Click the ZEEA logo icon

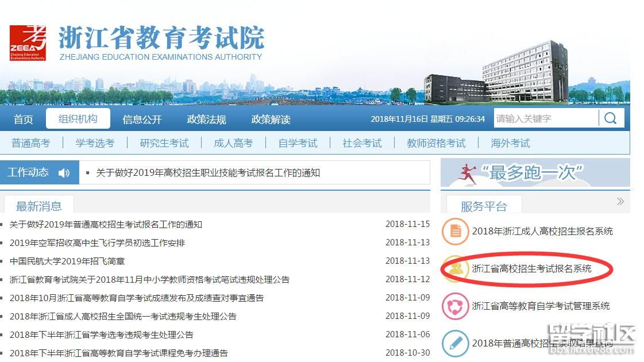tap(28, 43)
